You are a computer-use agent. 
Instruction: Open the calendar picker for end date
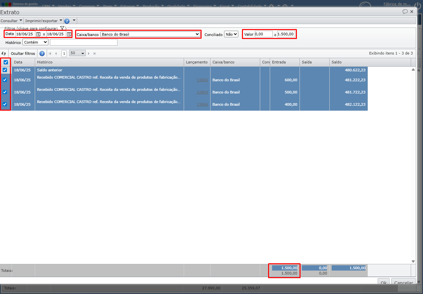click(69, 34)
